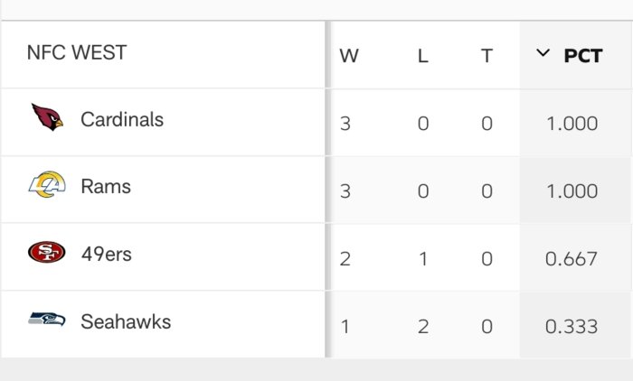
Task: Open the Rams team link
Action: pyautogui.click(x=106, y=187)
